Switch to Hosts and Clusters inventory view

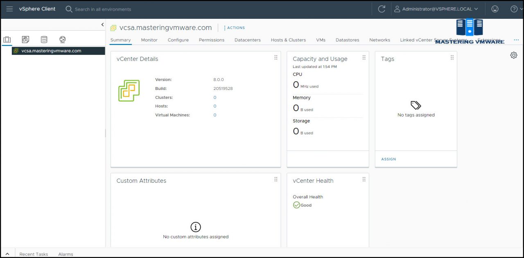[7, 40]
